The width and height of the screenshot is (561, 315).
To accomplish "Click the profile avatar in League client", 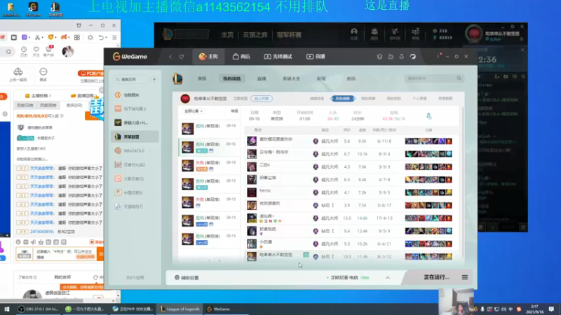I will click(x=474, y=34).
